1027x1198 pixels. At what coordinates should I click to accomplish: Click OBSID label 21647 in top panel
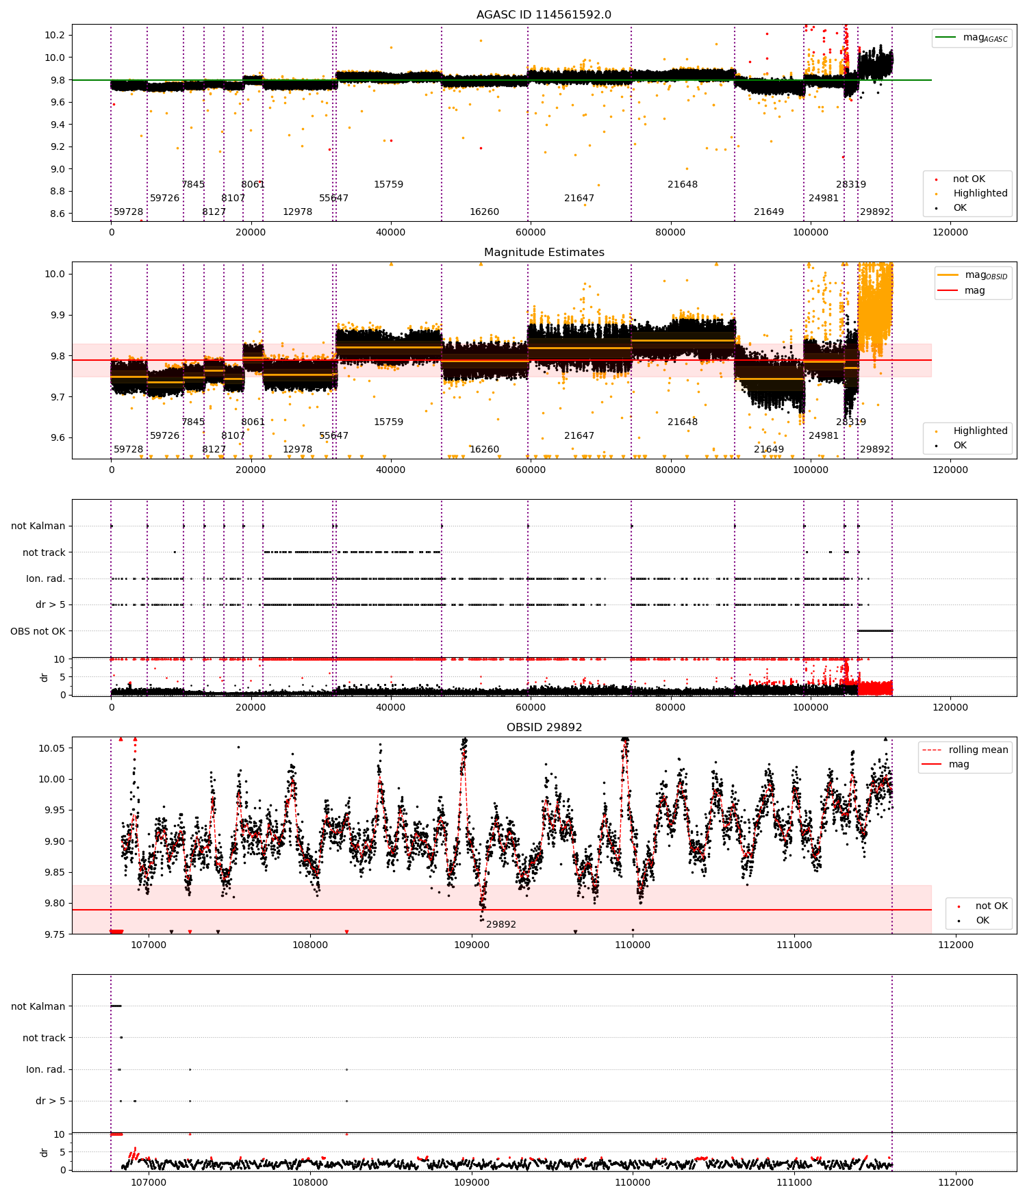[x=579, y=199]
